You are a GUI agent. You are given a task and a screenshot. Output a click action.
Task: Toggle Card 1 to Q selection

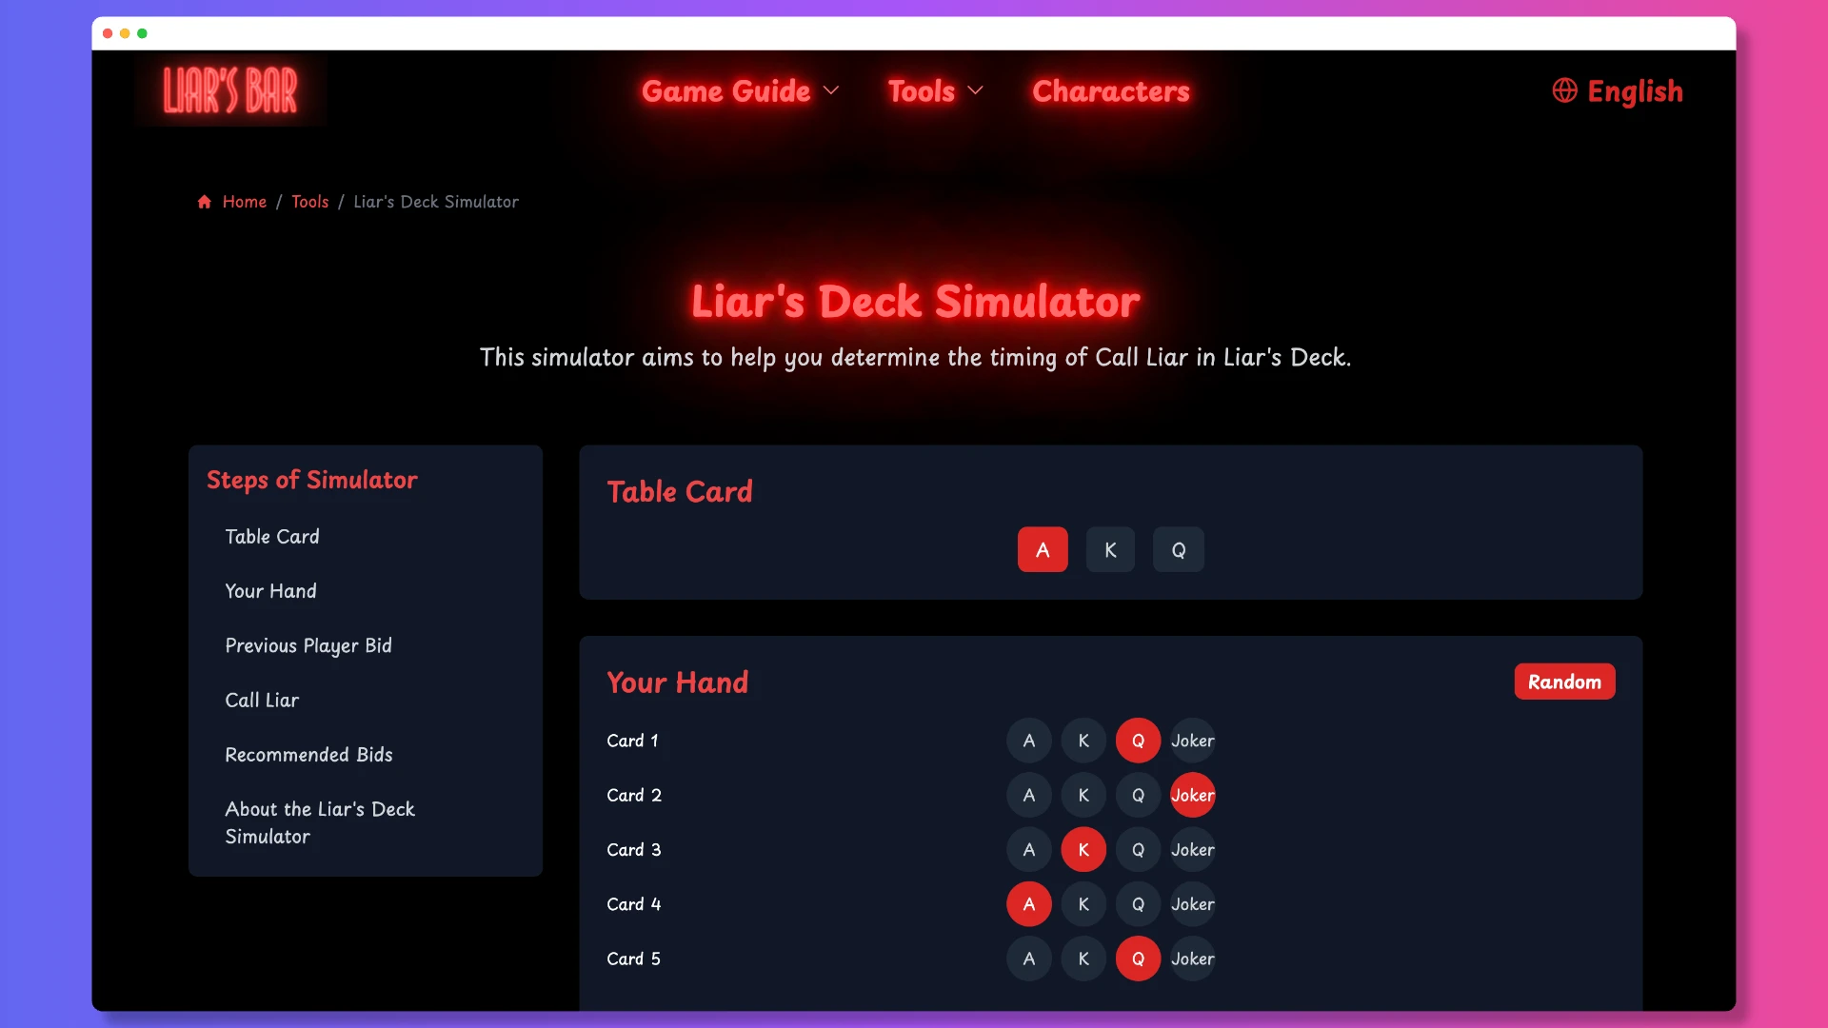1138,740
